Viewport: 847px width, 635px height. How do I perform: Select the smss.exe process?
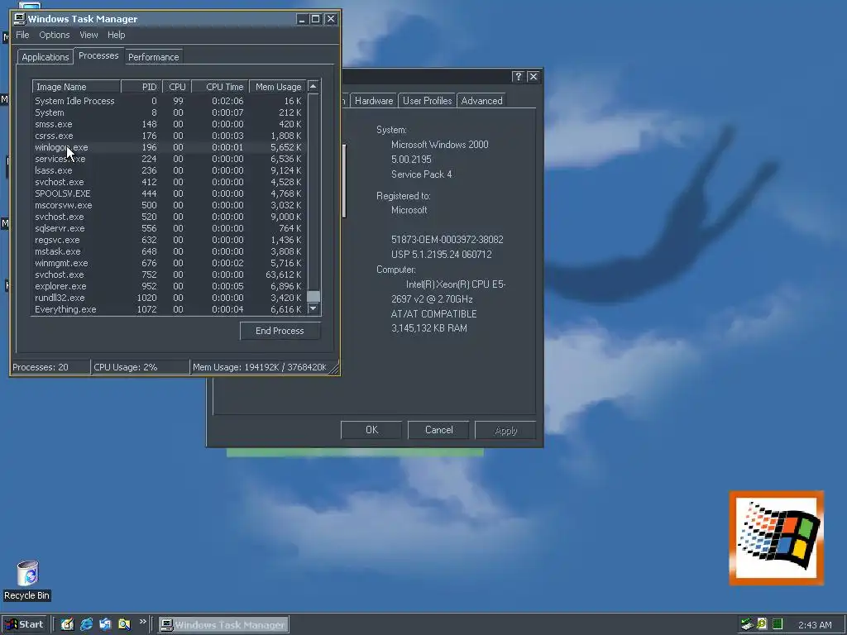tap(169, 124)
